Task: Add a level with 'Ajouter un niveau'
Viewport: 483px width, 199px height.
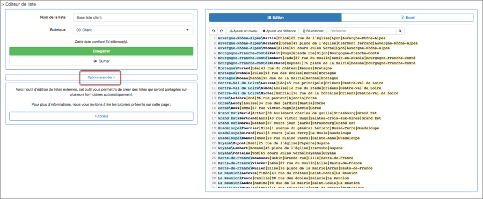Action: [243, 31]
